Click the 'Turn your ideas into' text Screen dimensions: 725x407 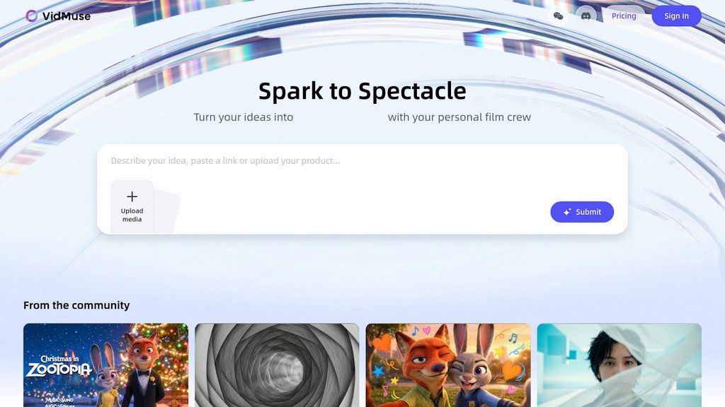click(244, 117)
